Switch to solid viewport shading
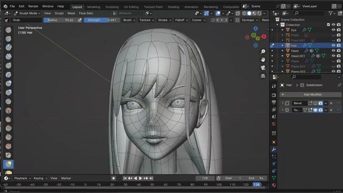The height and width of the screenshot is (193, 343). (x=249, y=13)
